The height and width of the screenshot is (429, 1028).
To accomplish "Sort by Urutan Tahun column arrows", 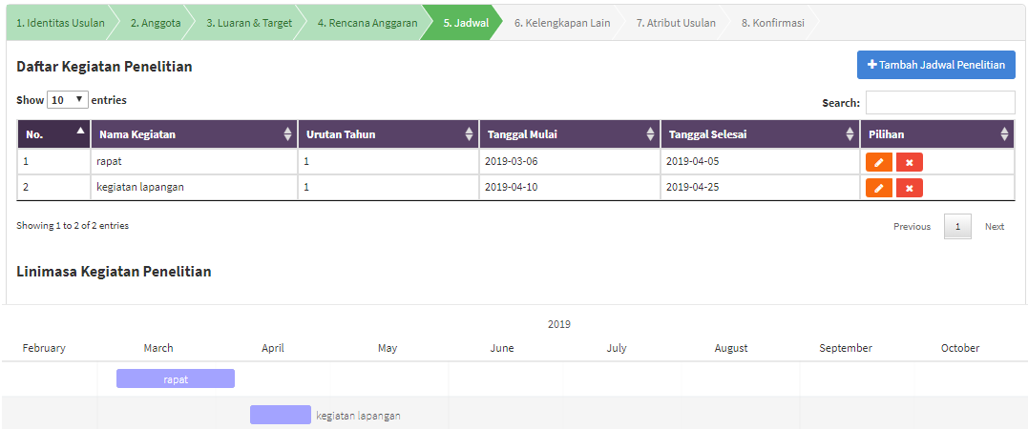I will 469,134.
